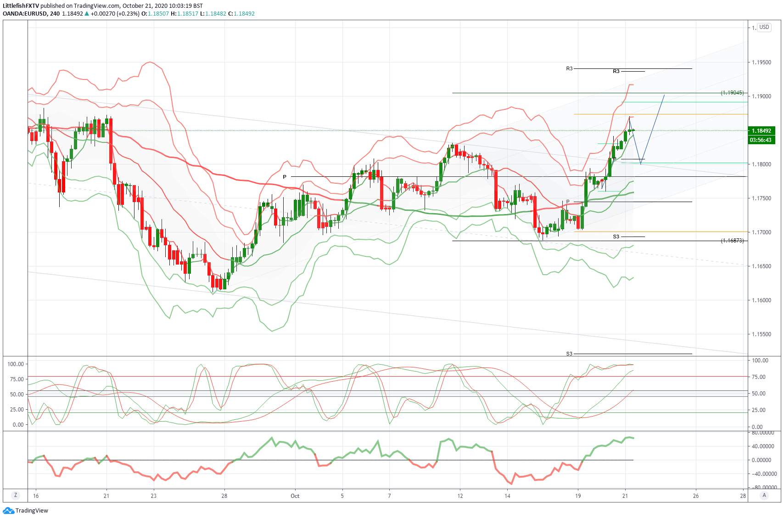Click the candle countdown timer 03:56:43
The height and width of the screenshot is (519, 784).
pyautogui.click(x=762, y=140)
